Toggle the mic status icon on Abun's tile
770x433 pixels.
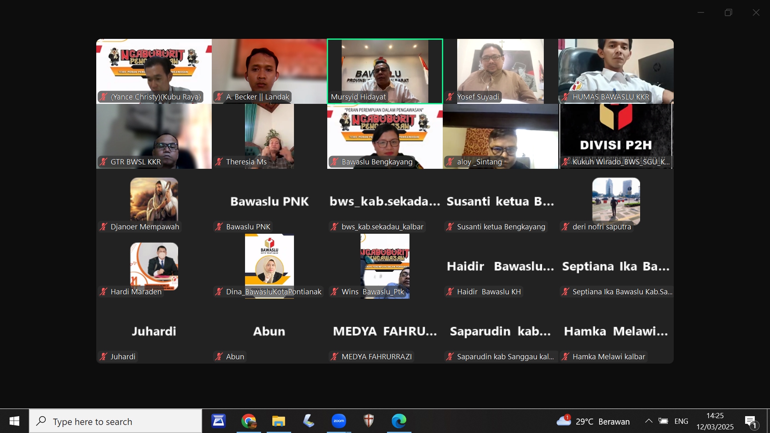[219, 356]
